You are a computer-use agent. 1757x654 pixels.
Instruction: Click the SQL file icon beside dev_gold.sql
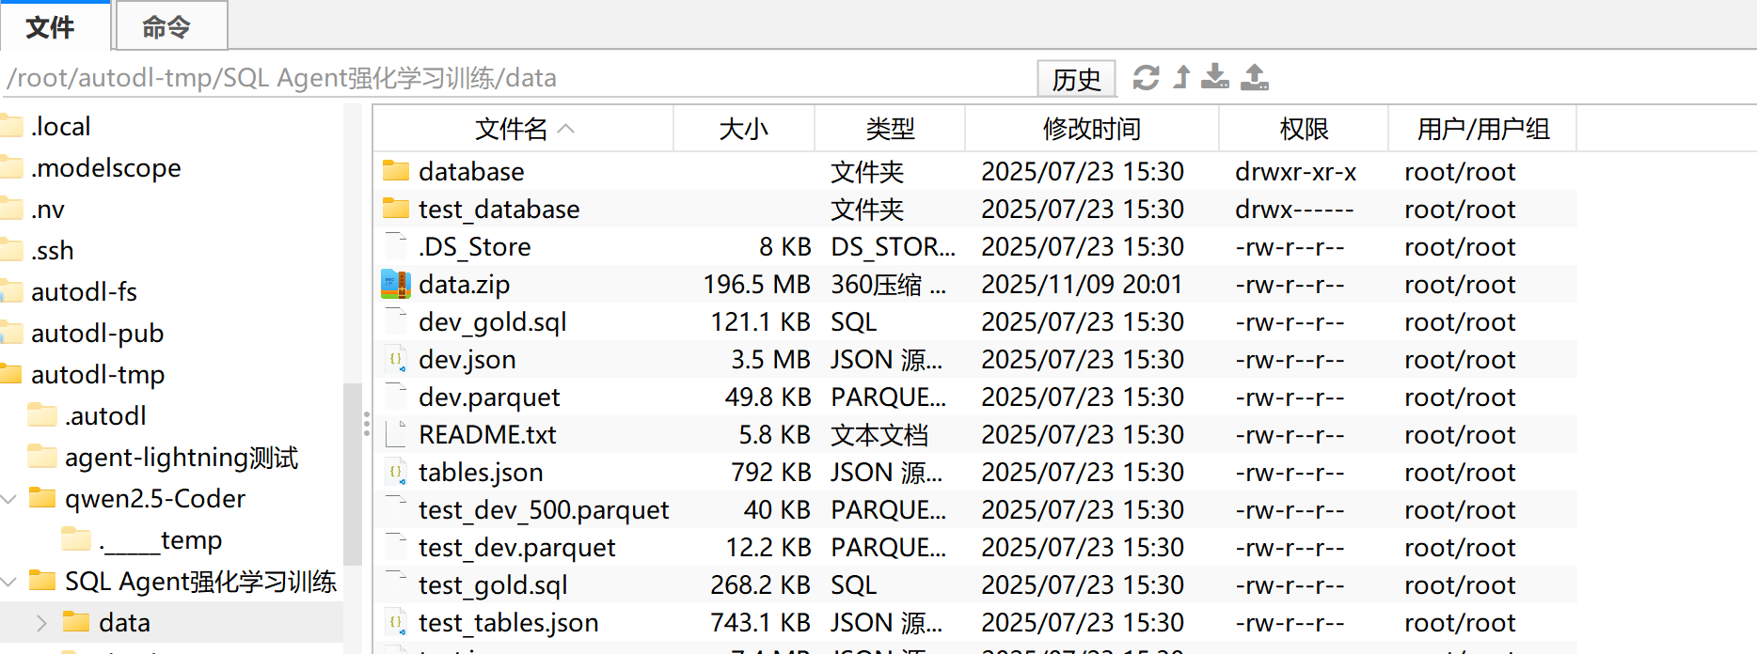[x=394, y=321]
